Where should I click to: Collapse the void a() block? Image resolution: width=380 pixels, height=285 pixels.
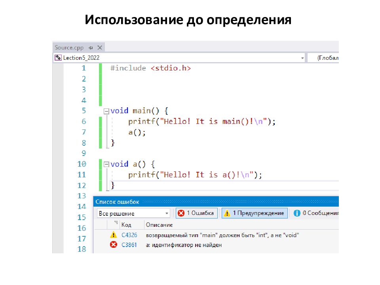tap(106, 165)
